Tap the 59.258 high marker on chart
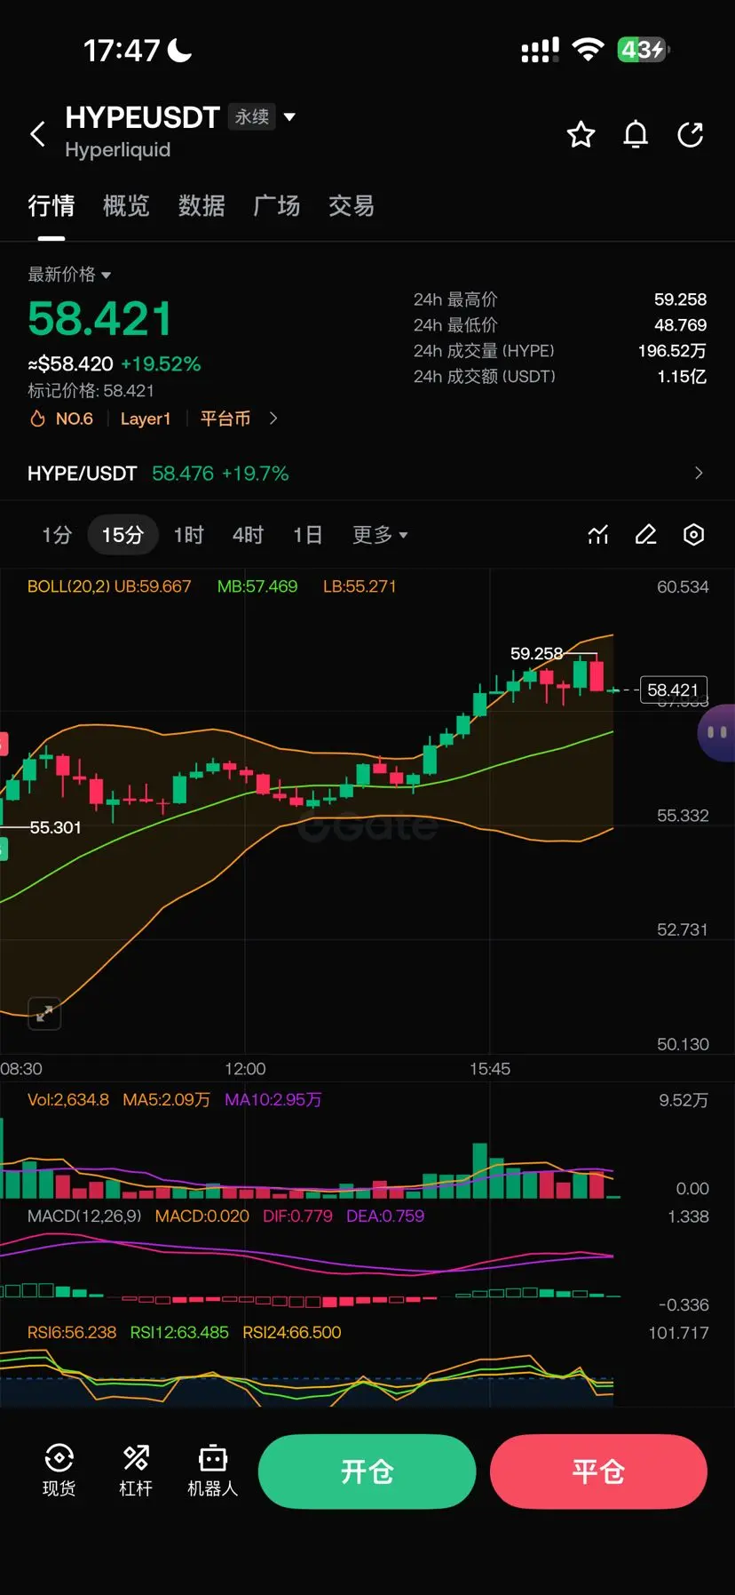735x1595 pixels. point(536,653)
